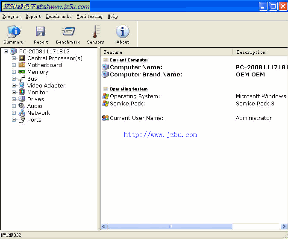Click the OEM OEM description value

[250, 74]
